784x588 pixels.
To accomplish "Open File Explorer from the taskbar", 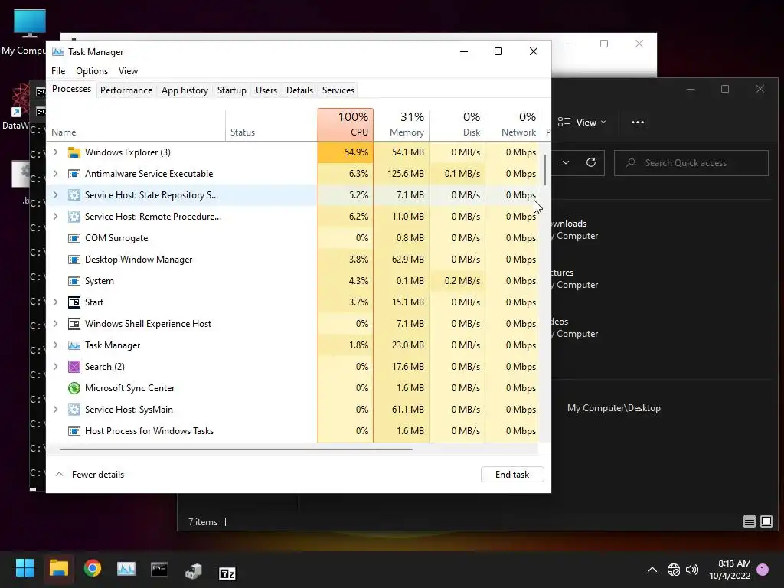I will pos(58,569).
